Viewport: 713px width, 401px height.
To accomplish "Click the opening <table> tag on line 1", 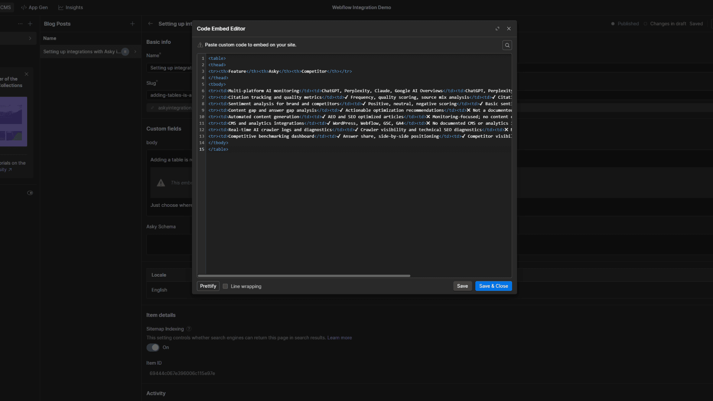I will coord(217,58).
